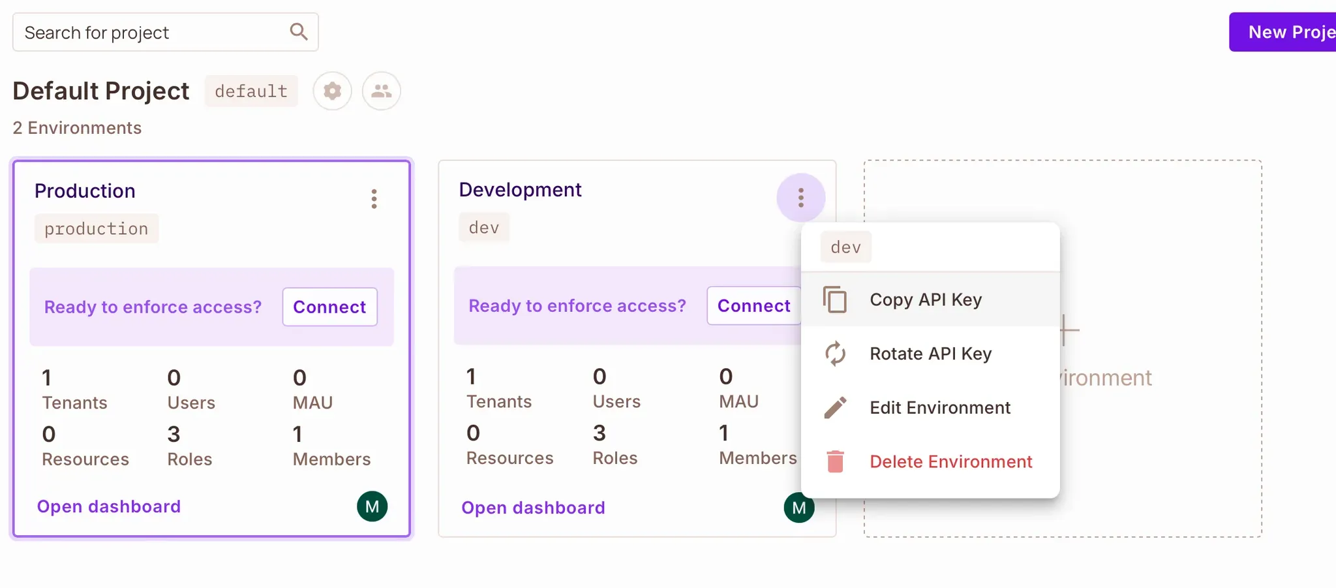Open Production environment three-dot menu
The image size is (1336, 588).
pyautogui.click(x=374, y=198)
